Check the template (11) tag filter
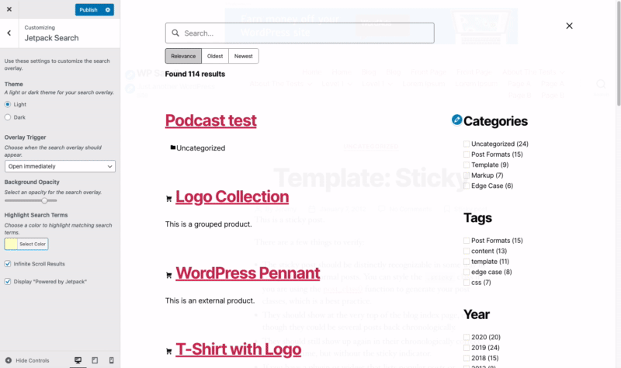 pyautogui.click(x=467, y=262)
